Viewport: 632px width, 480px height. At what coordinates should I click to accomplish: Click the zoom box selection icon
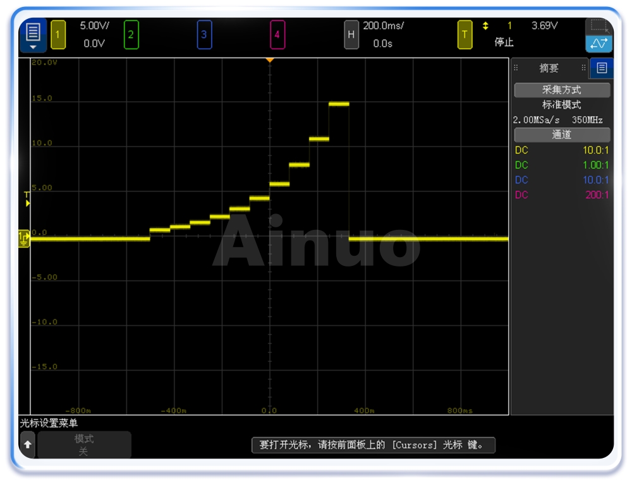(x=598, y=27)
